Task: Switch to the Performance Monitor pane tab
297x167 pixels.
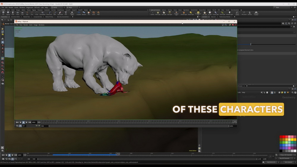Action: click(225, 17)
